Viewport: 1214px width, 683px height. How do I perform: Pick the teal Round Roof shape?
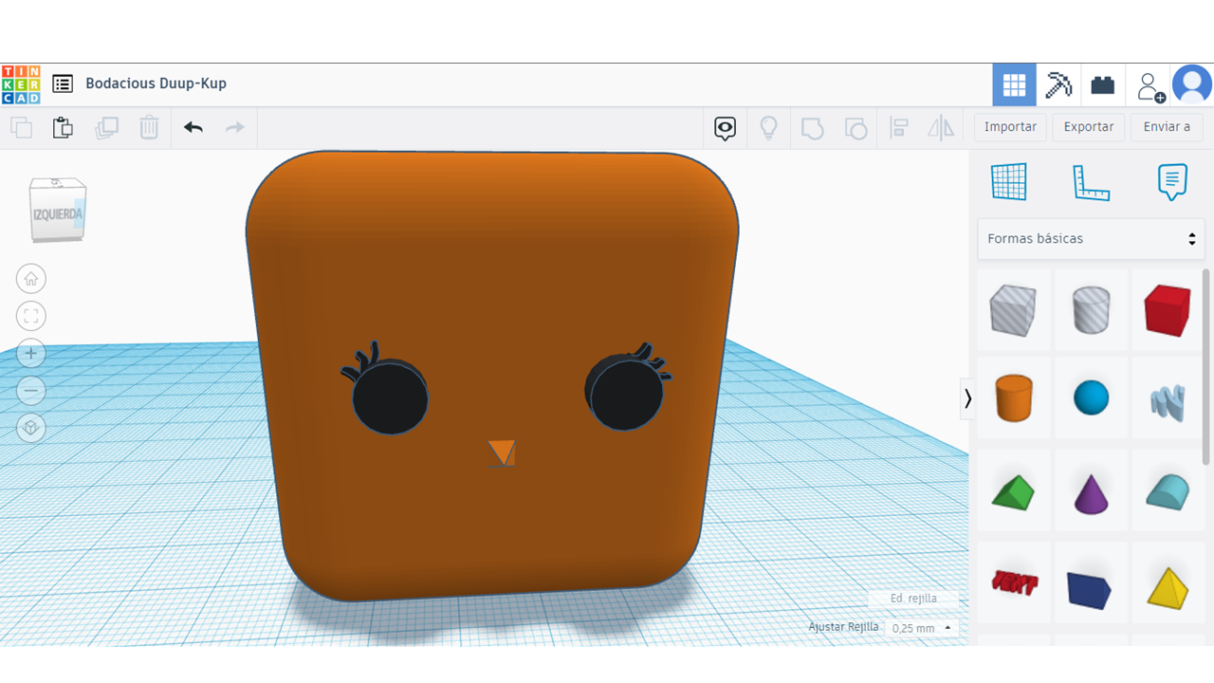[x=1168, y=492]
